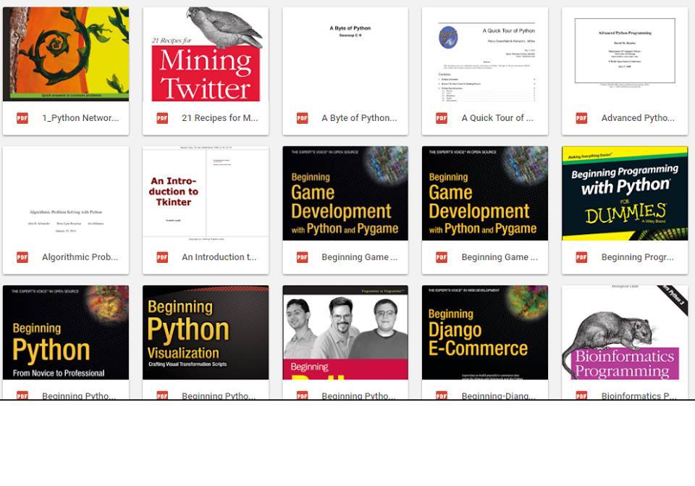
Task: Click PDF icon beside An Introduction file
Action: click(162, 257)
